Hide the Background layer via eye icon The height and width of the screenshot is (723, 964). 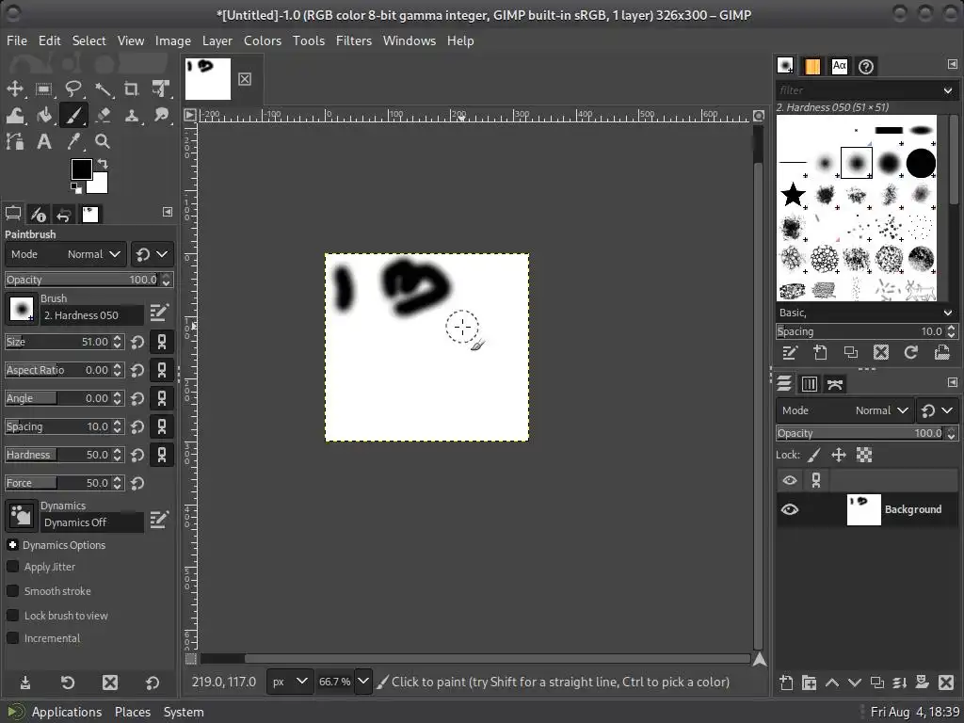pyautogui.click(x=790, y=509)
